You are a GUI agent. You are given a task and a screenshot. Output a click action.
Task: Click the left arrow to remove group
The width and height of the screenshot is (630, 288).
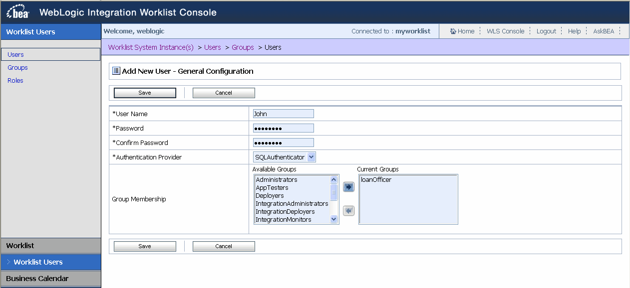pos(348,211)
